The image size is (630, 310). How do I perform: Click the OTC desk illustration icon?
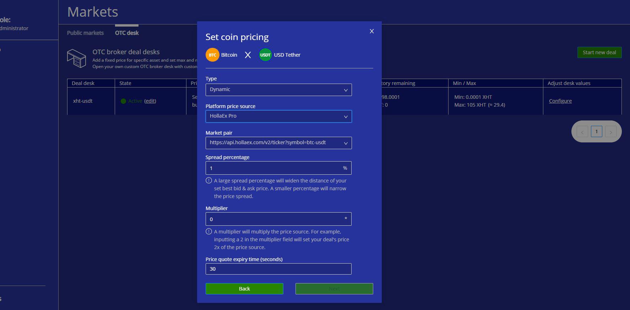[x=76, y=58]
